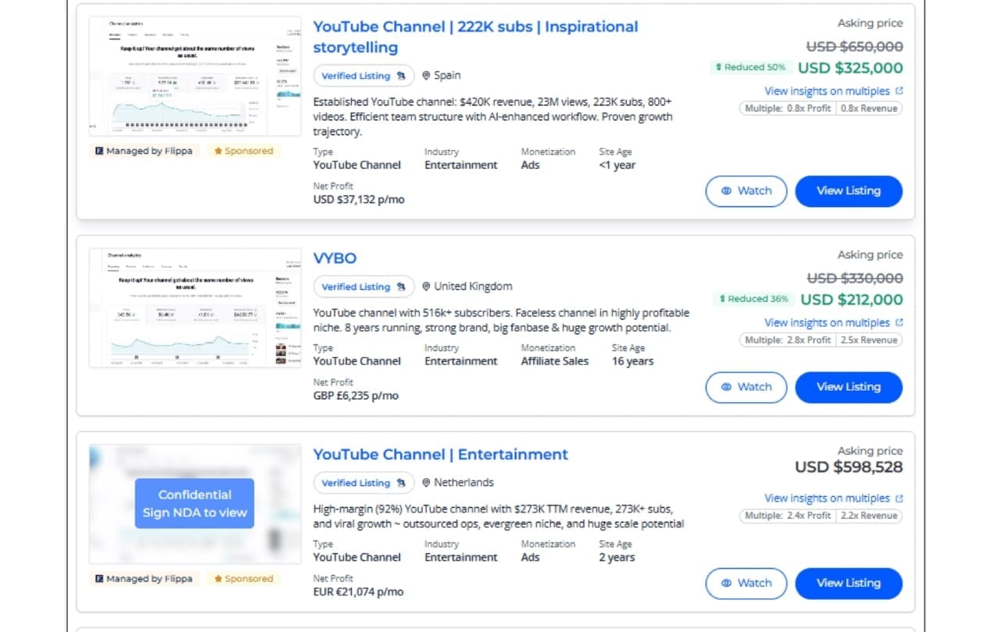Click the Reduced 50% price tag

click(x=750, y=67)
